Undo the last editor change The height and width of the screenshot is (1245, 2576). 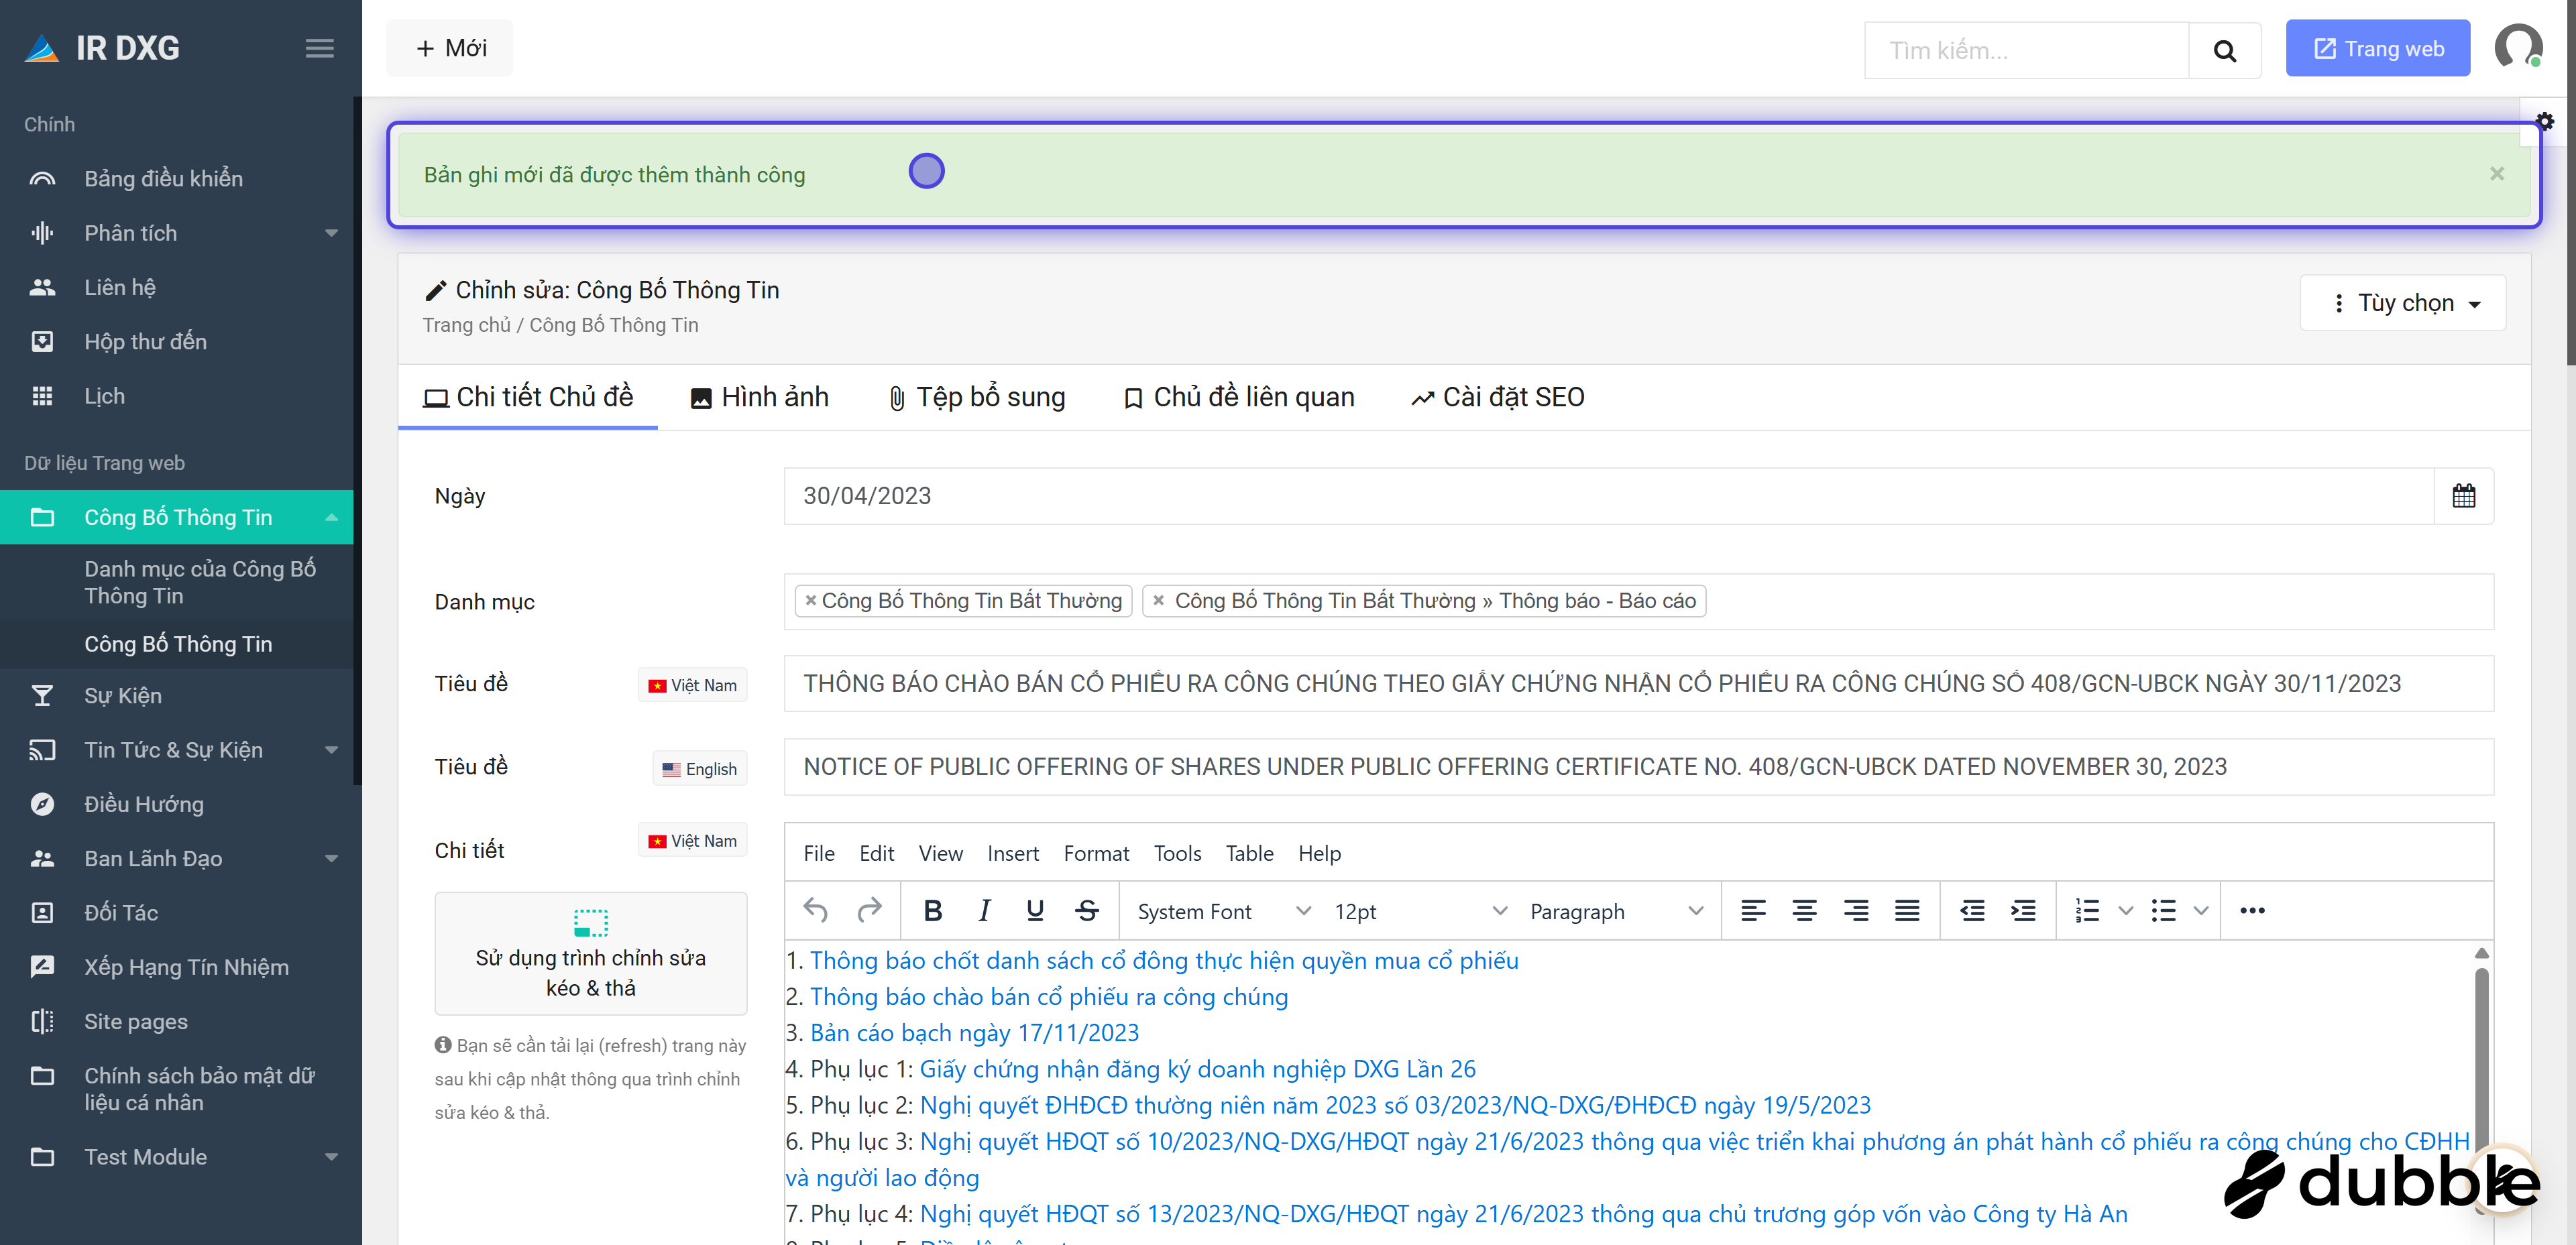click(816, 910)
